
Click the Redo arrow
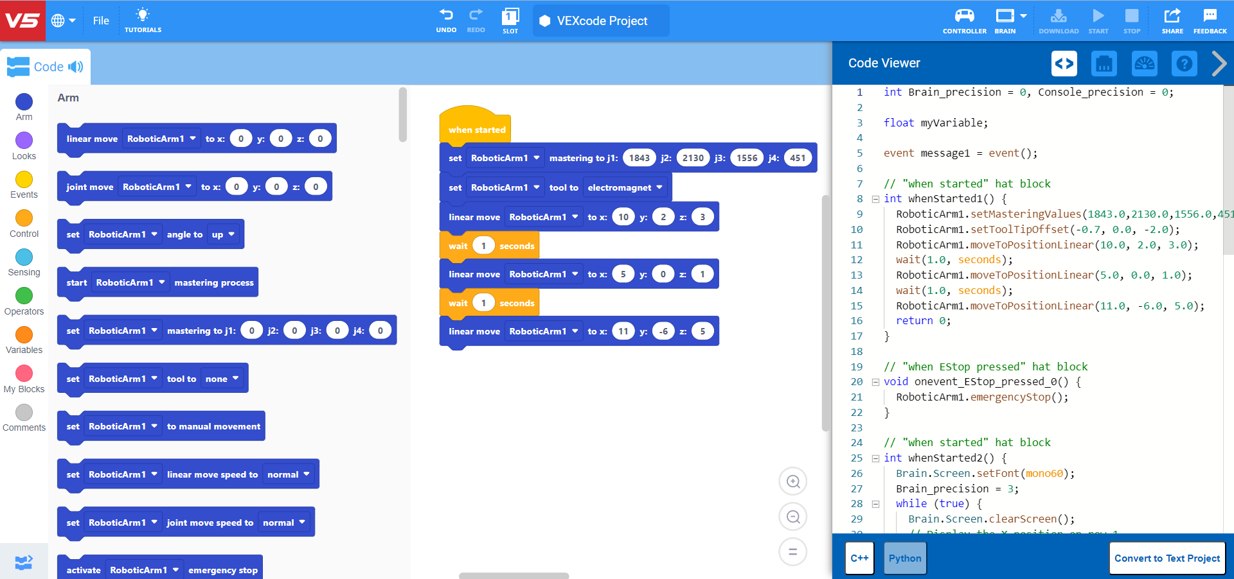[x=476, y=21]
